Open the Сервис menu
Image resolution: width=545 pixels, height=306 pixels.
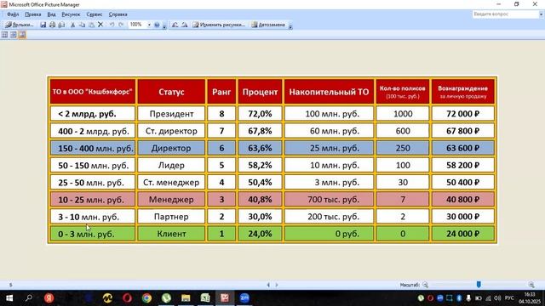[x=95, y=14]
